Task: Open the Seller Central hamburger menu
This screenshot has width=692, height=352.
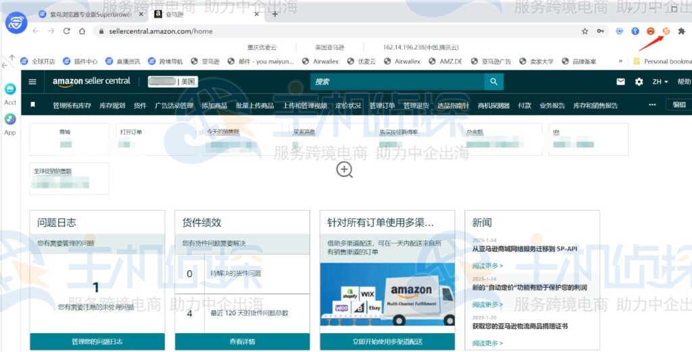Action: [x=32, y=82]
